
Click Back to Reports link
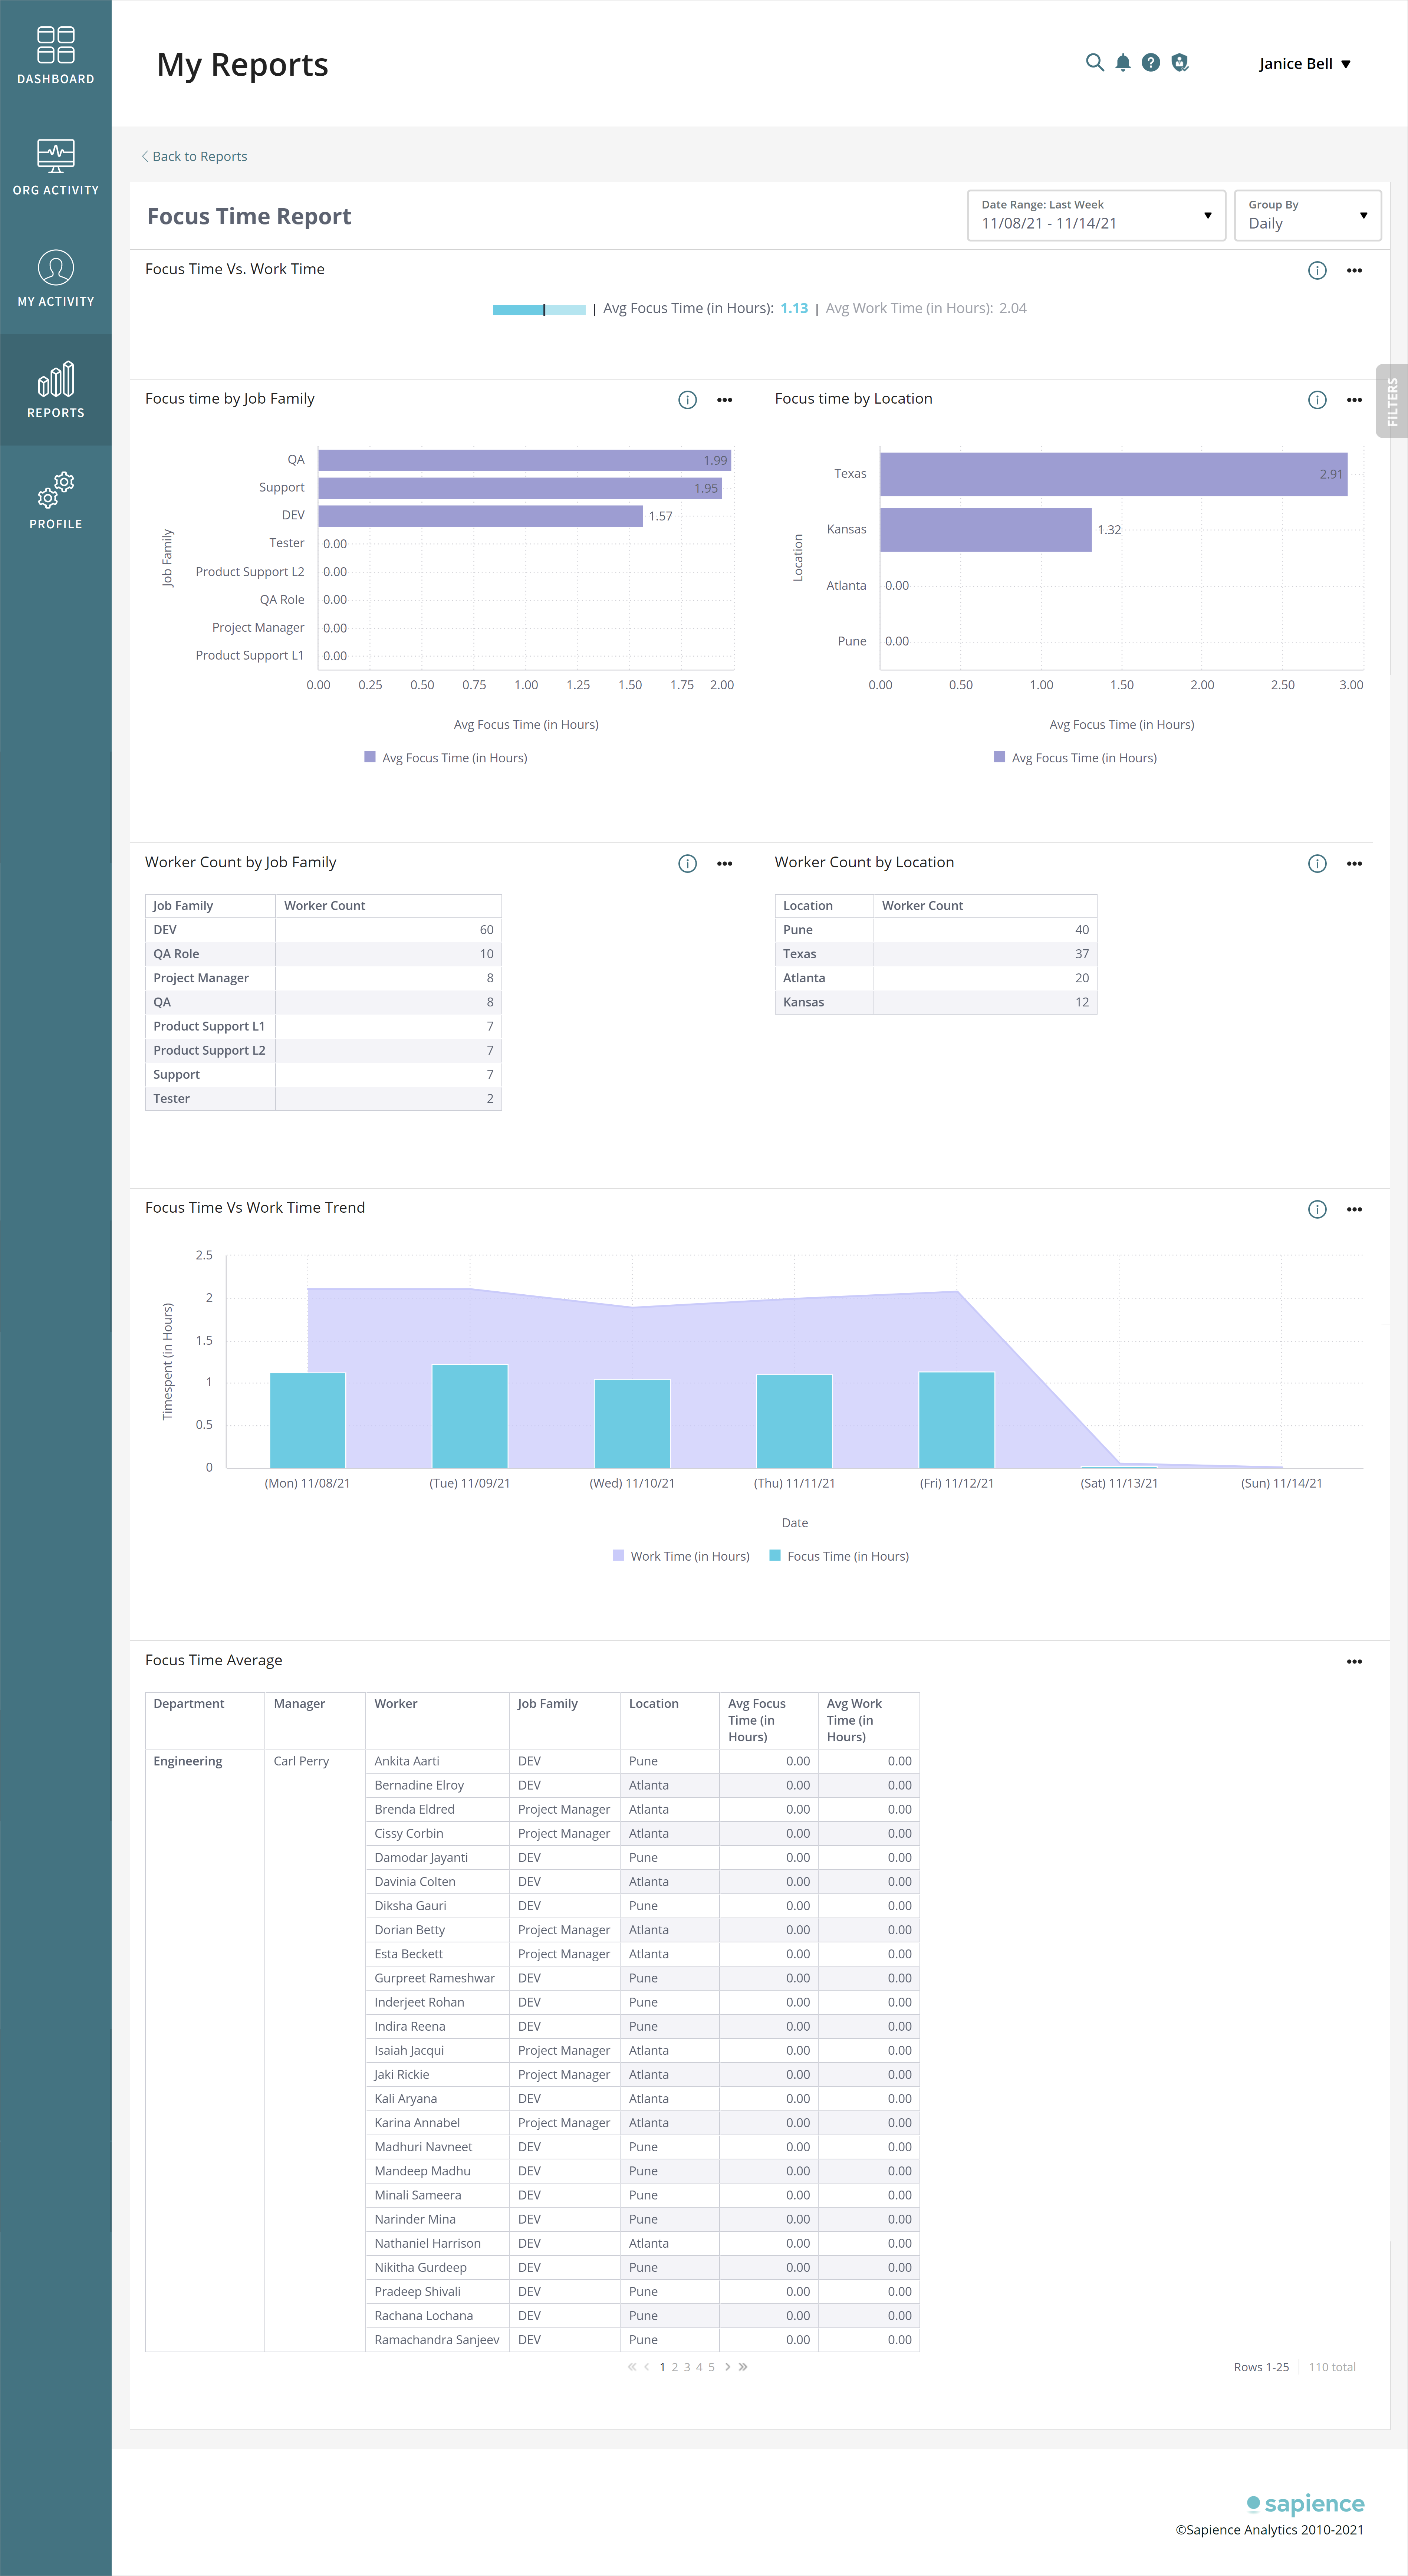(x=194, y=156)
